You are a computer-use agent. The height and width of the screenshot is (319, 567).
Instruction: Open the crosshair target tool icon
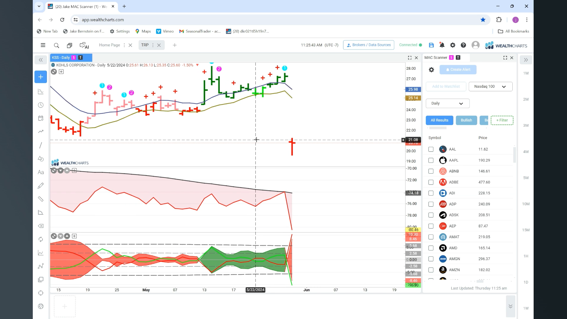click(41, 293)
